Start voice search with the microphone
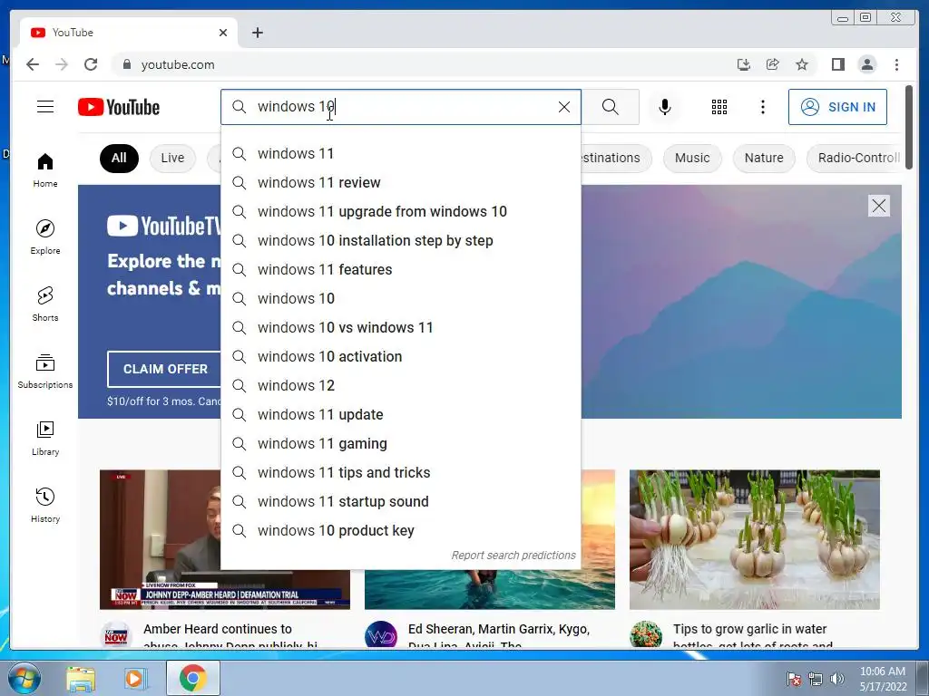Image resolution: width=929 pixels, height=696 pixels. 665,107
